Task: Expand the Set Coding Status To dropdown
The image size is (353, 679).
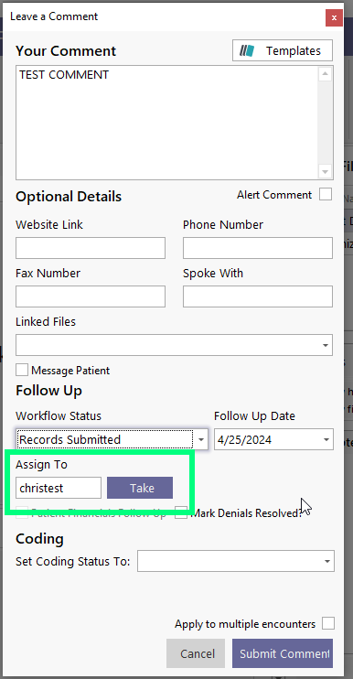Action: (326, 561)
